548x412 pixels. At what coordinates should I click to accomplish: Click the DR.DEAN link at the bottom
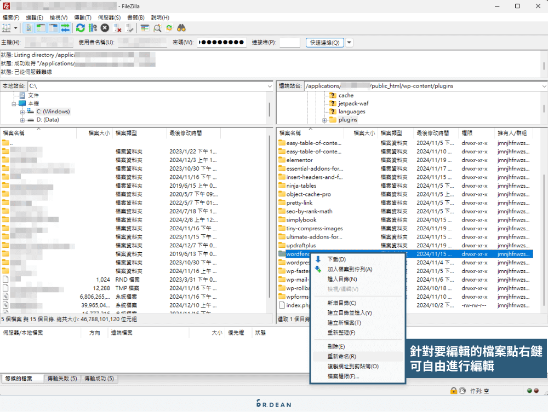pos(274,405)
